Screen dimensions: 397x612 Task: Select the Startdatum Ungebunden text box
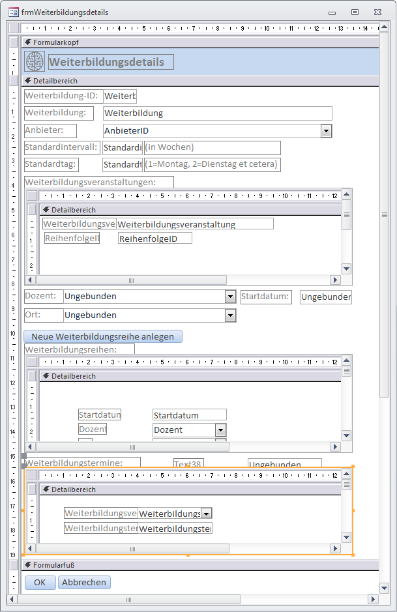tap(325, 297)
